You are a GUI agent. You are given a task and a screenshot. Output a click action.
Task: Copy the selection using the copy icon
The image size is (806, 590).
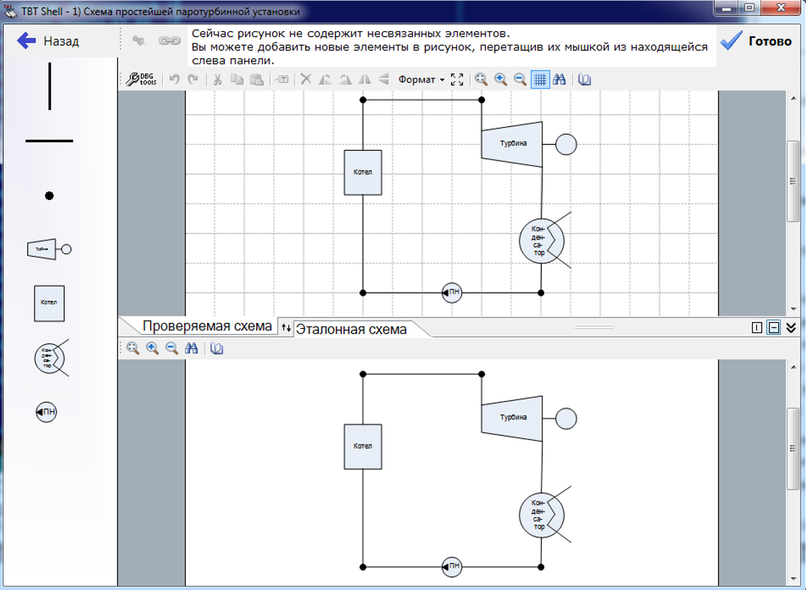click(x=237, y=79)
